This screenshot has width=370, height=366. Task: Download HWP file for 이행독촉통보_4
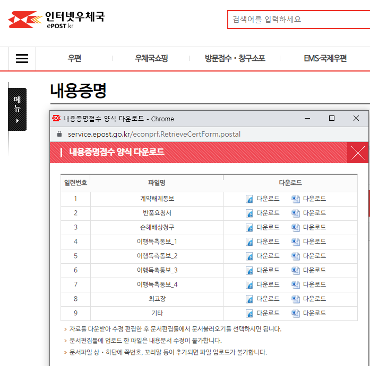click(x=262, y=285)
